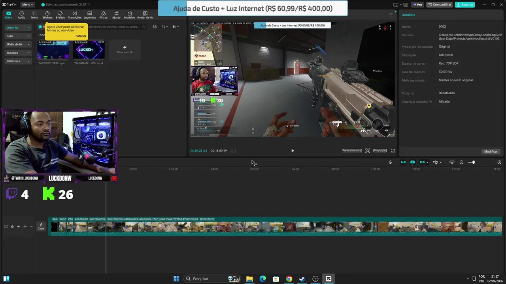Toggle timeline auto snapping

coord(413,162)
